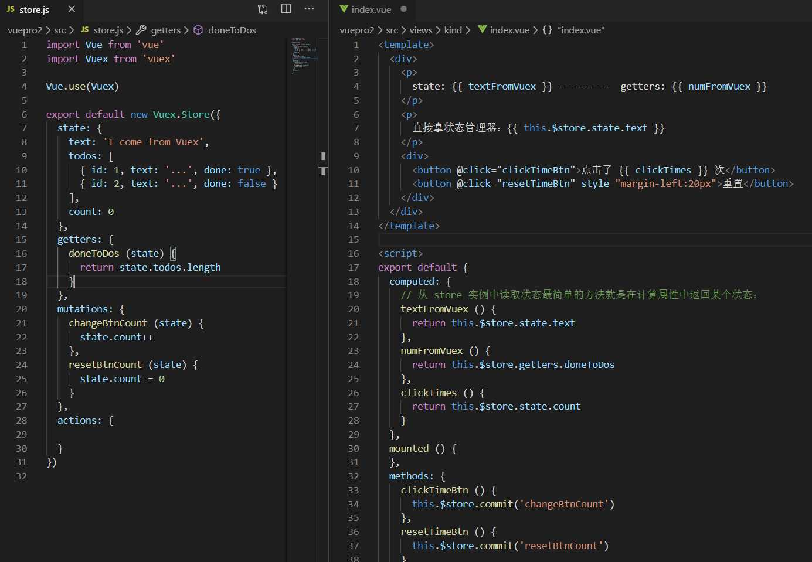
Task: Click '@click="clickTimeBtn"' button attribute
Action: [517, 170]
